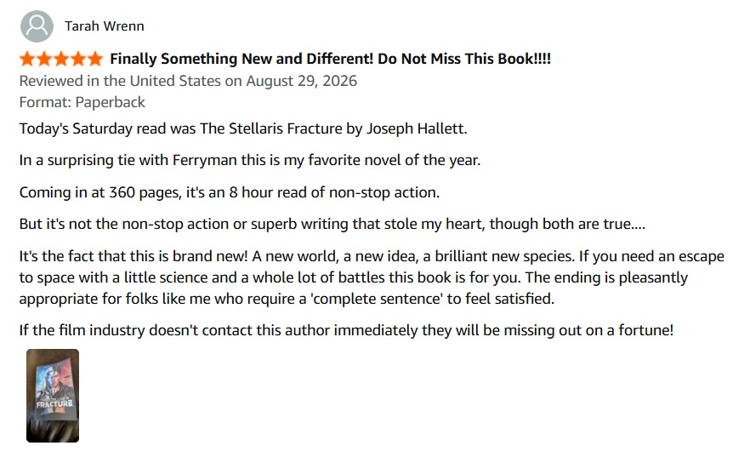Click the word 'Paperback' in format line
750x457 pixels.
pos(110,102)
